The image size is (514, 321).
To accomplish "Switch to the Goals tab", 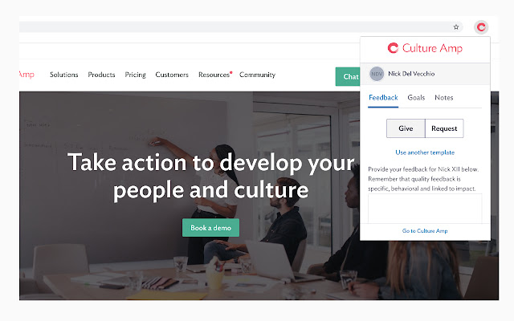I will pos(416,98).
